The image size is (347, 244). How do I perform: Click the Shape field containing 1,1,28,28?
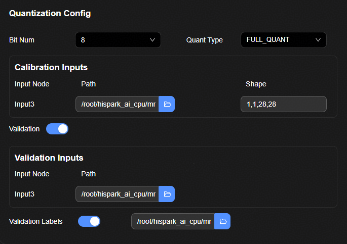point(283,104)
